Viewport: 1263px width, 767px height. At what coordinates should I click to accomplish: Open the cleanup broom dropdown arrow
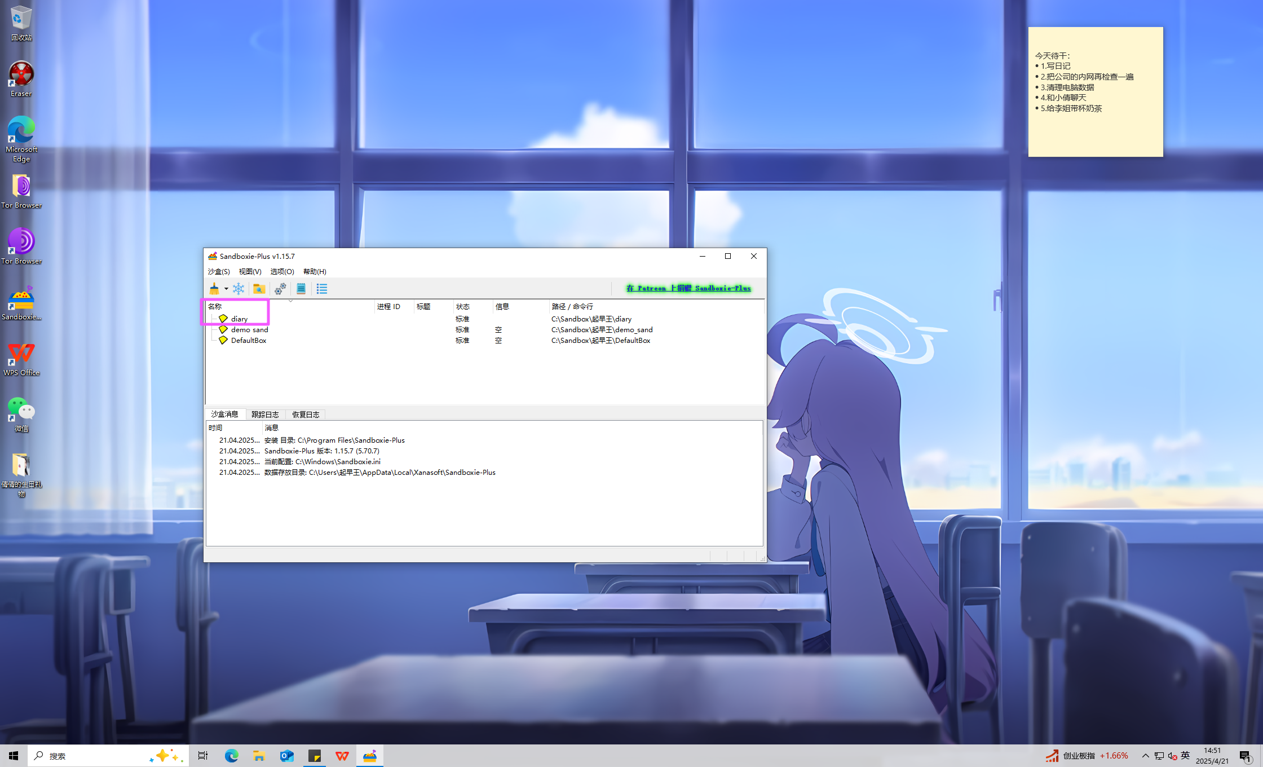(226, 289)
